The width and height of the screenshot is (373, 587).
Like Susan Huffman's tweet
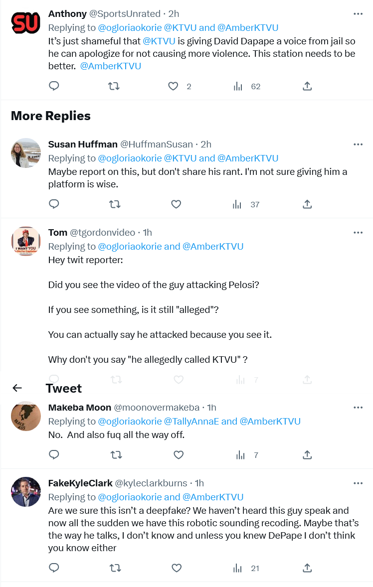(x=176, y=204)
